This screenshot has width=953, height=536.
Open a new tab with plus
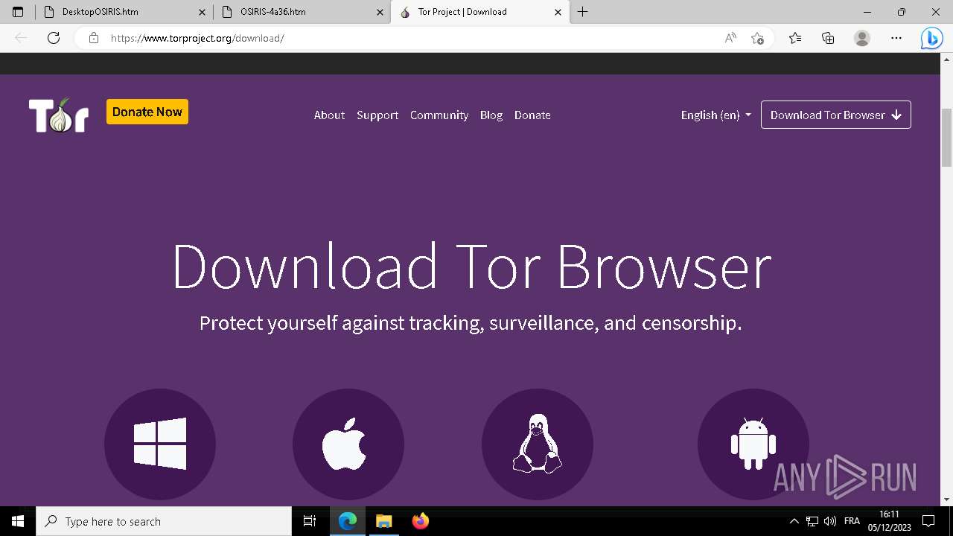click(583, 12)
